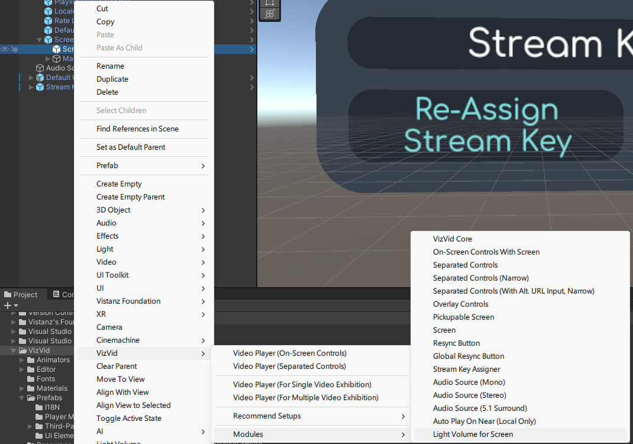The height and width of the screenshot is (444, 633).
Task: Click the Fonts folder icon
Action: 31,379
